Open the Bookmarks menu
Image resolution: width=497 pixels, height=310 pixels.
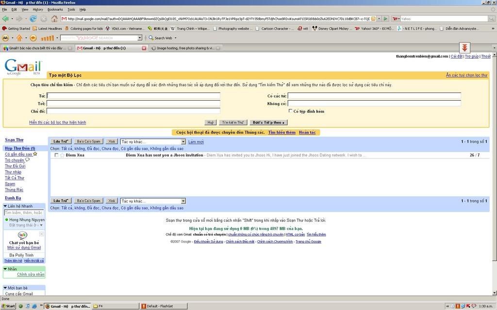click(x=55, y=10)
